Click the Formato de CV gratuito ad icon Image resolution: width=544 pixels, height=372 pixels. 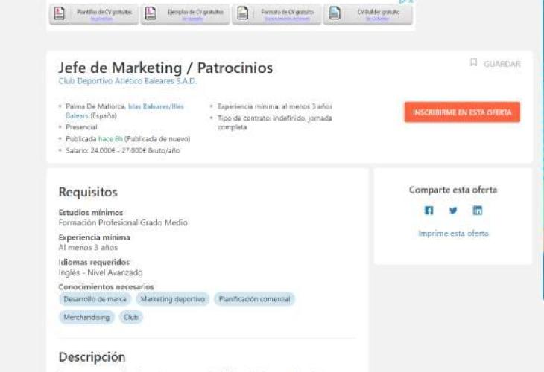tap(243, 13)
